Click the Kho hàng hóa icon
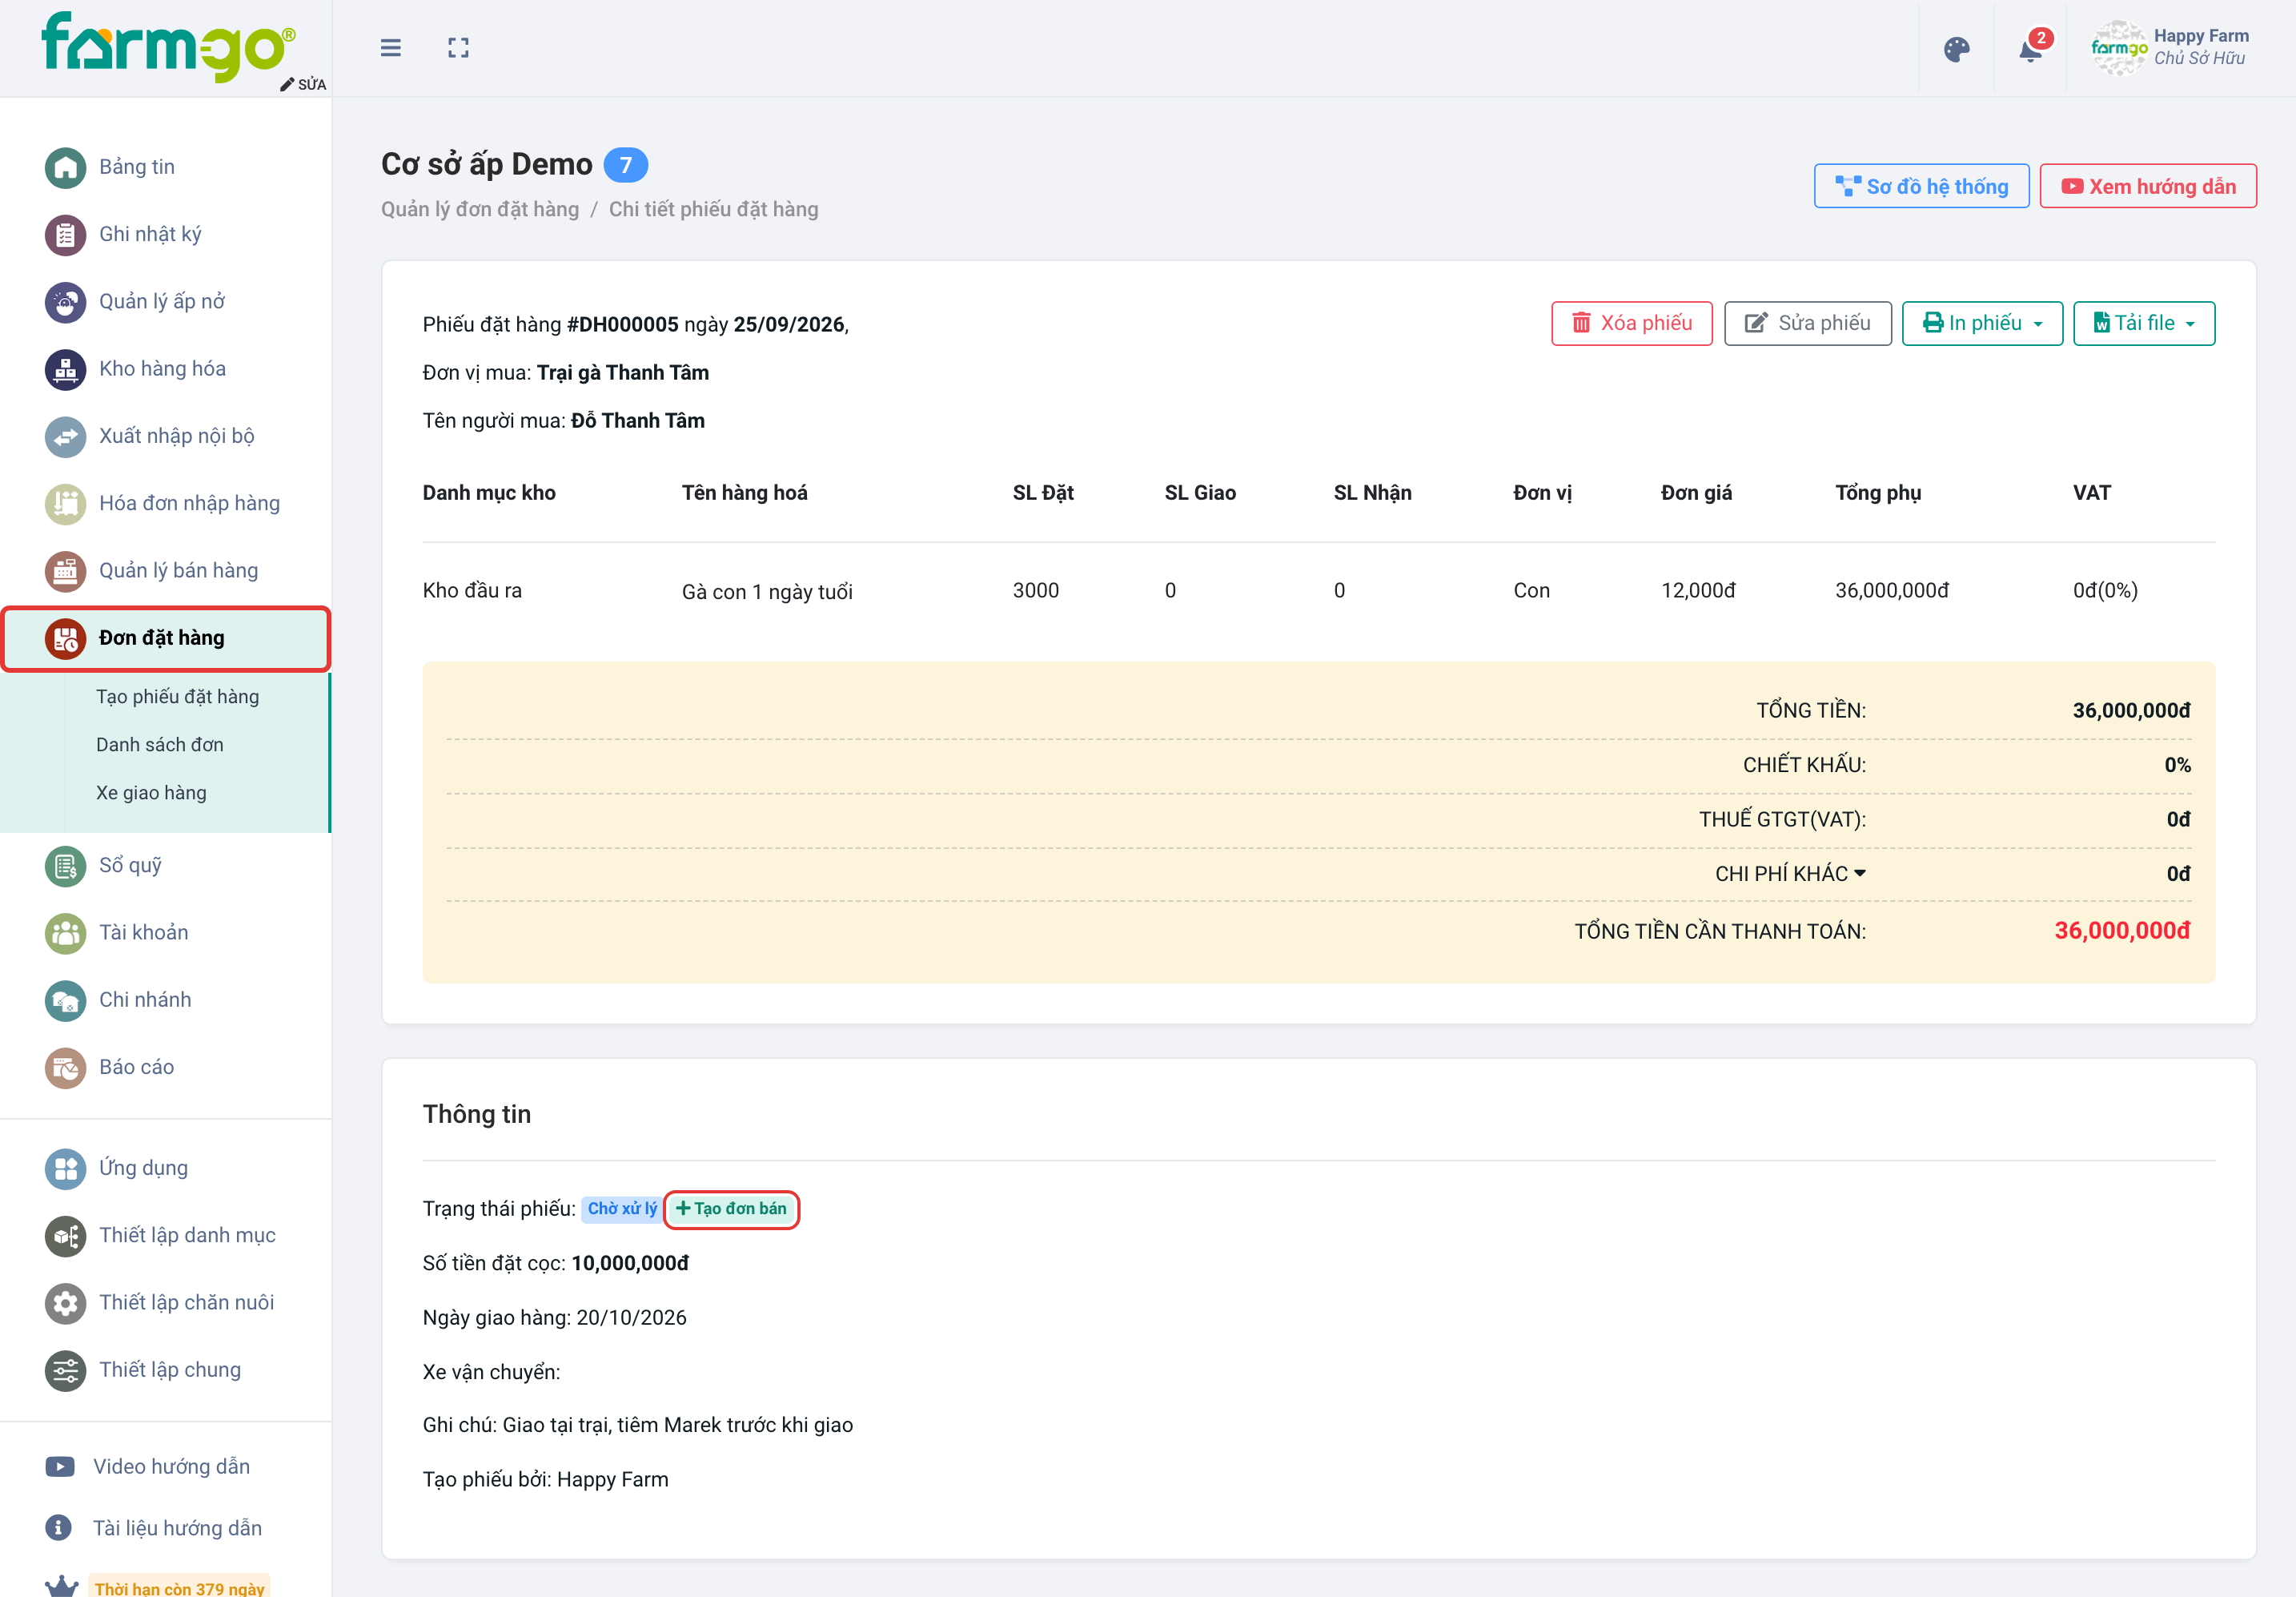The image size is (2296, 1597). pos(65,368)
